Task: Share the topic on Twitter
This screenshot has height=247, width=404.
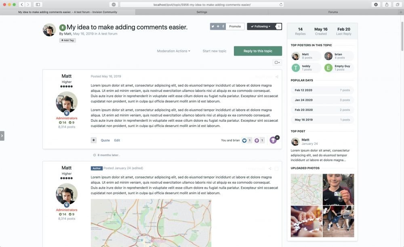Action: 213,27
